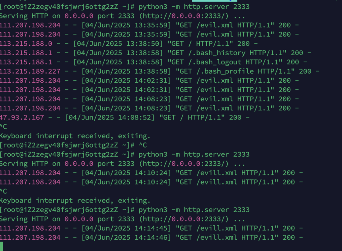The image size is (342, 251).
Task: Click the first 13:35:59 evil.xml log line
Action: pos(149,25)
